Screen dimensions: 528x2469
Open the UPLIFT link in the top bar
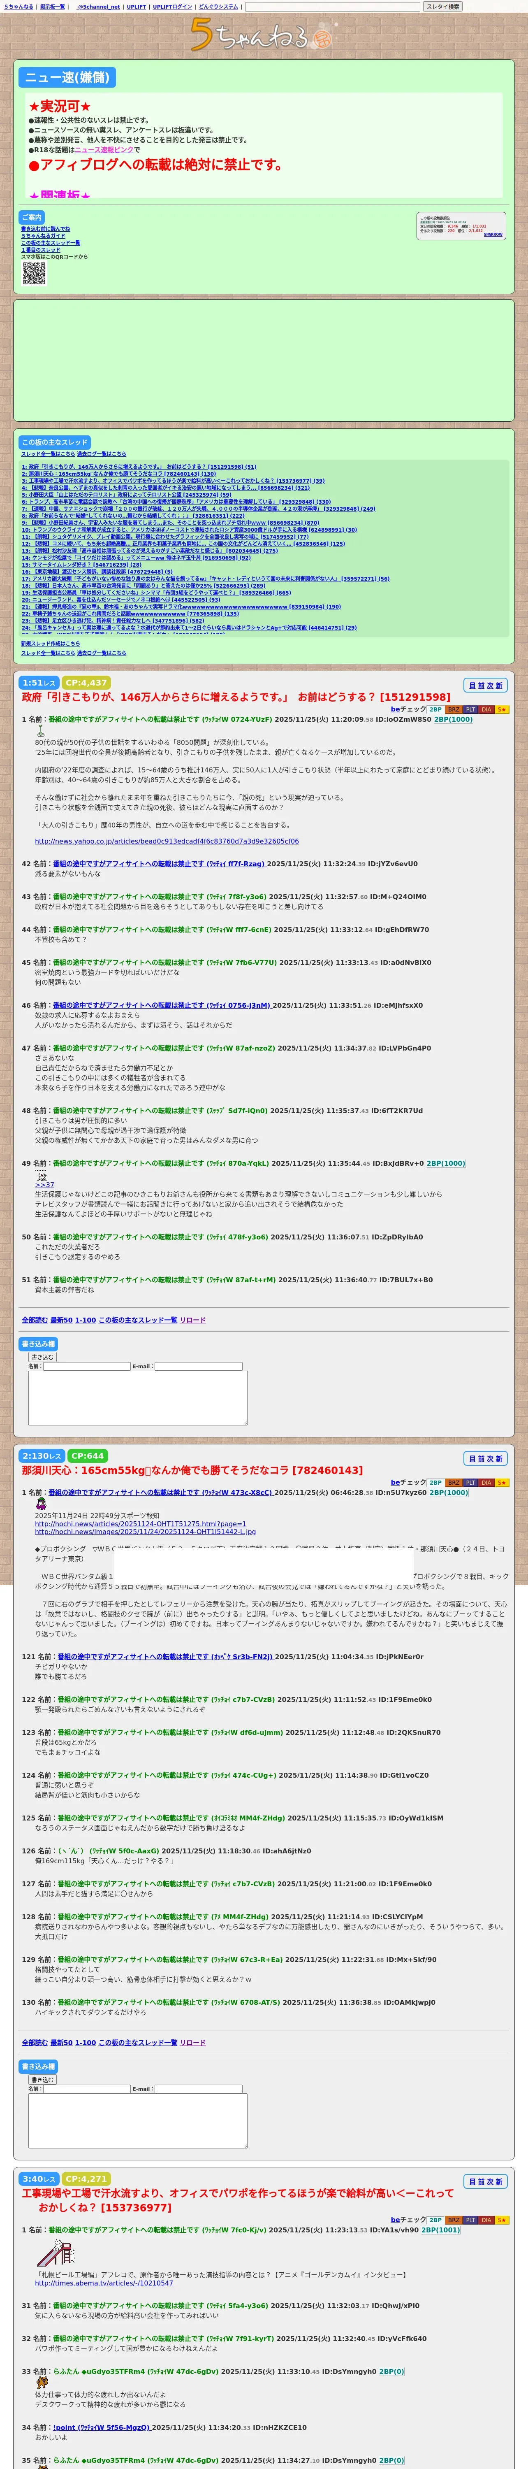(x=136, y=7)
